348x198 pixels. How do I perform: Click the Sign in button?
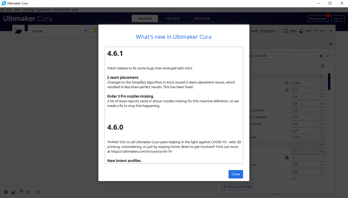click(338, 19)
